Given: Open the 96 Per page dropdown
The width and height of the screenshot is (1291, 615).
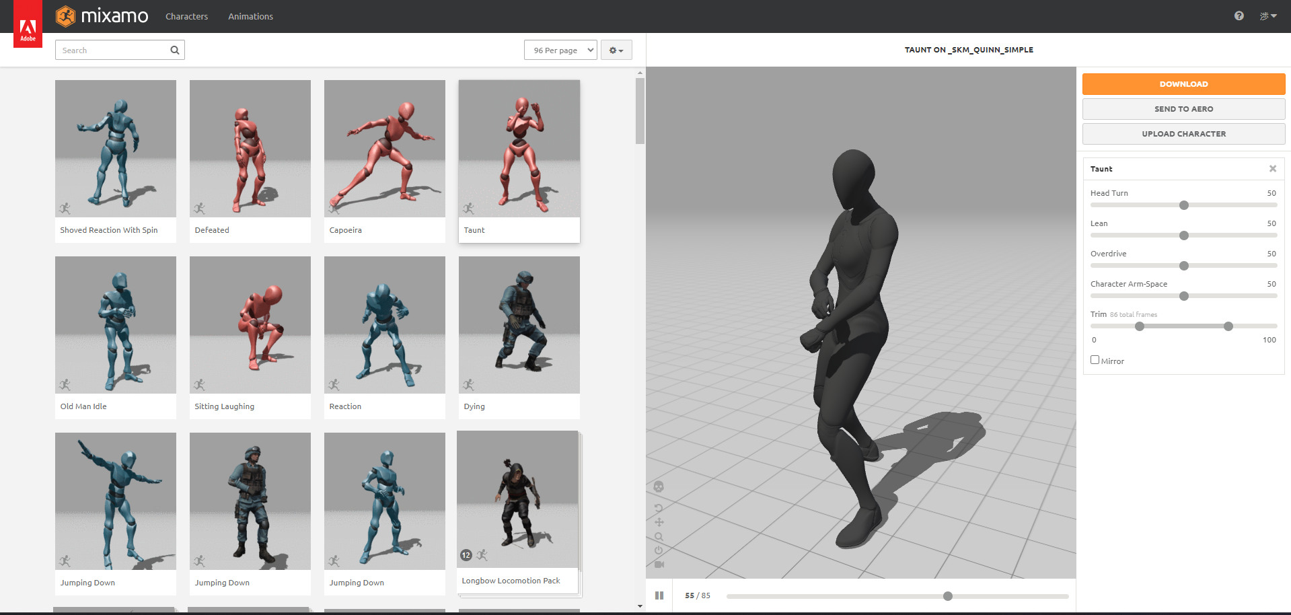Looking at the screenshot, I should click(560, 50).
